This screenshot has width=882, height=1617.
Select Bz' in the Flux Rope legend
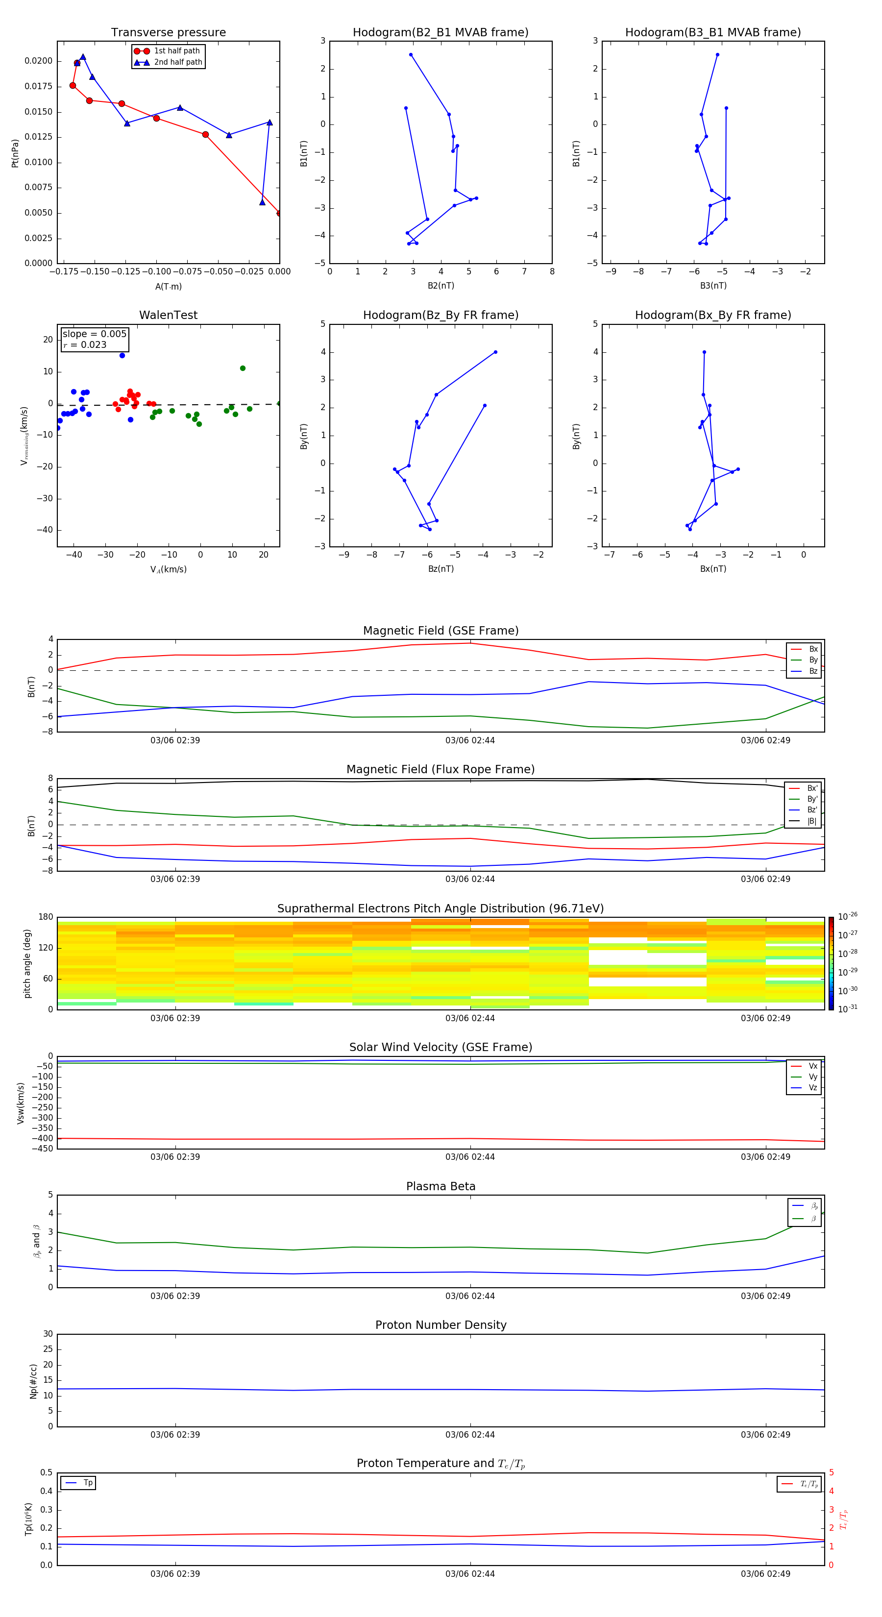pos(803,810)
